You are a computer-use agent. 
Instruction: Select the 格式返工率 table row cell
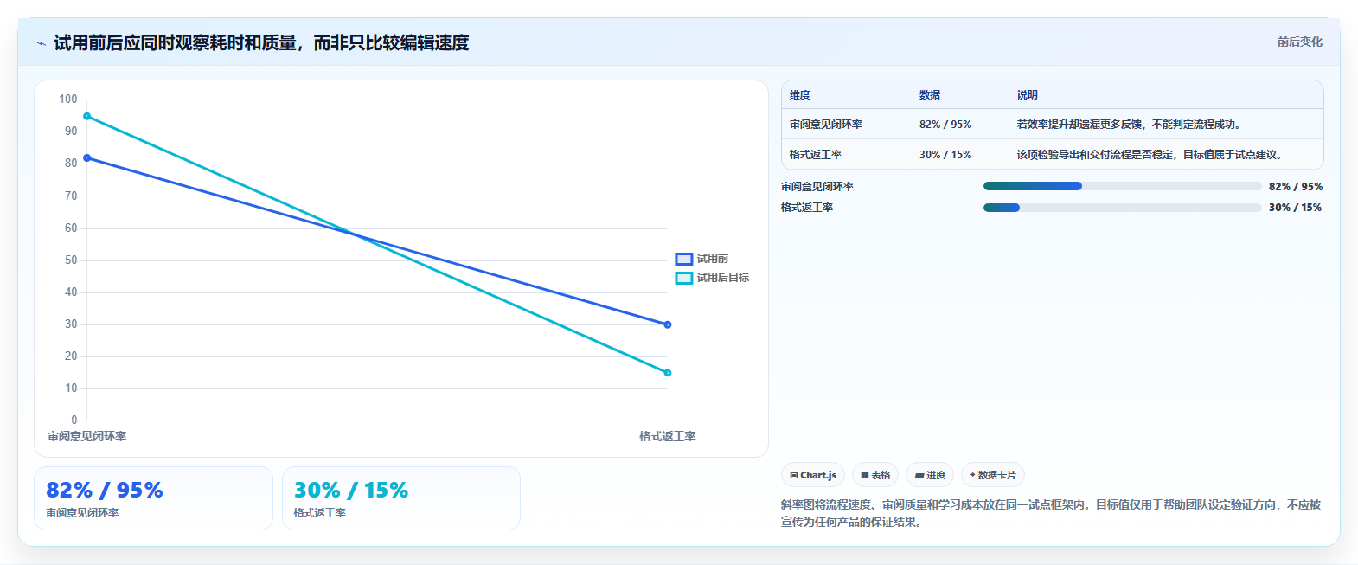[816, 155]
